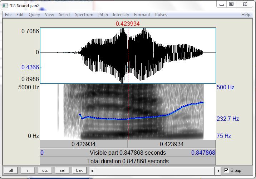Open the Query menu

click(34, 15)
